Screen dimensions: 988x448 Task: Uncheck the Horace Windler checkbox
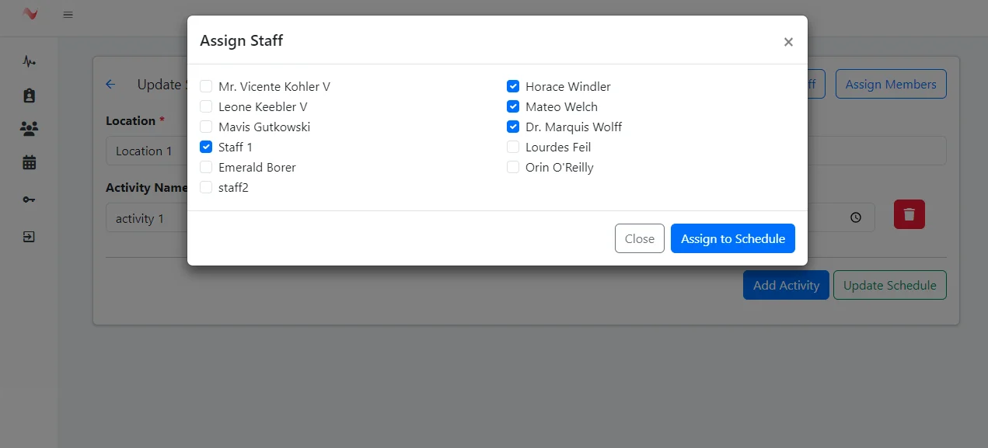[x=513, y=86]
